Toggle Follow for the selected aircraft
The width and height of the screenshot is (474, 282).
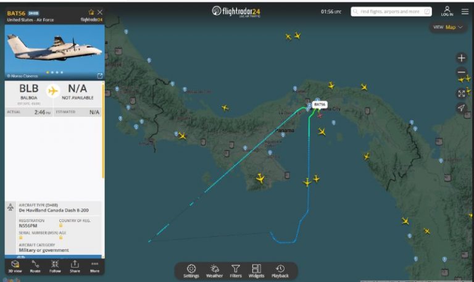55,267
